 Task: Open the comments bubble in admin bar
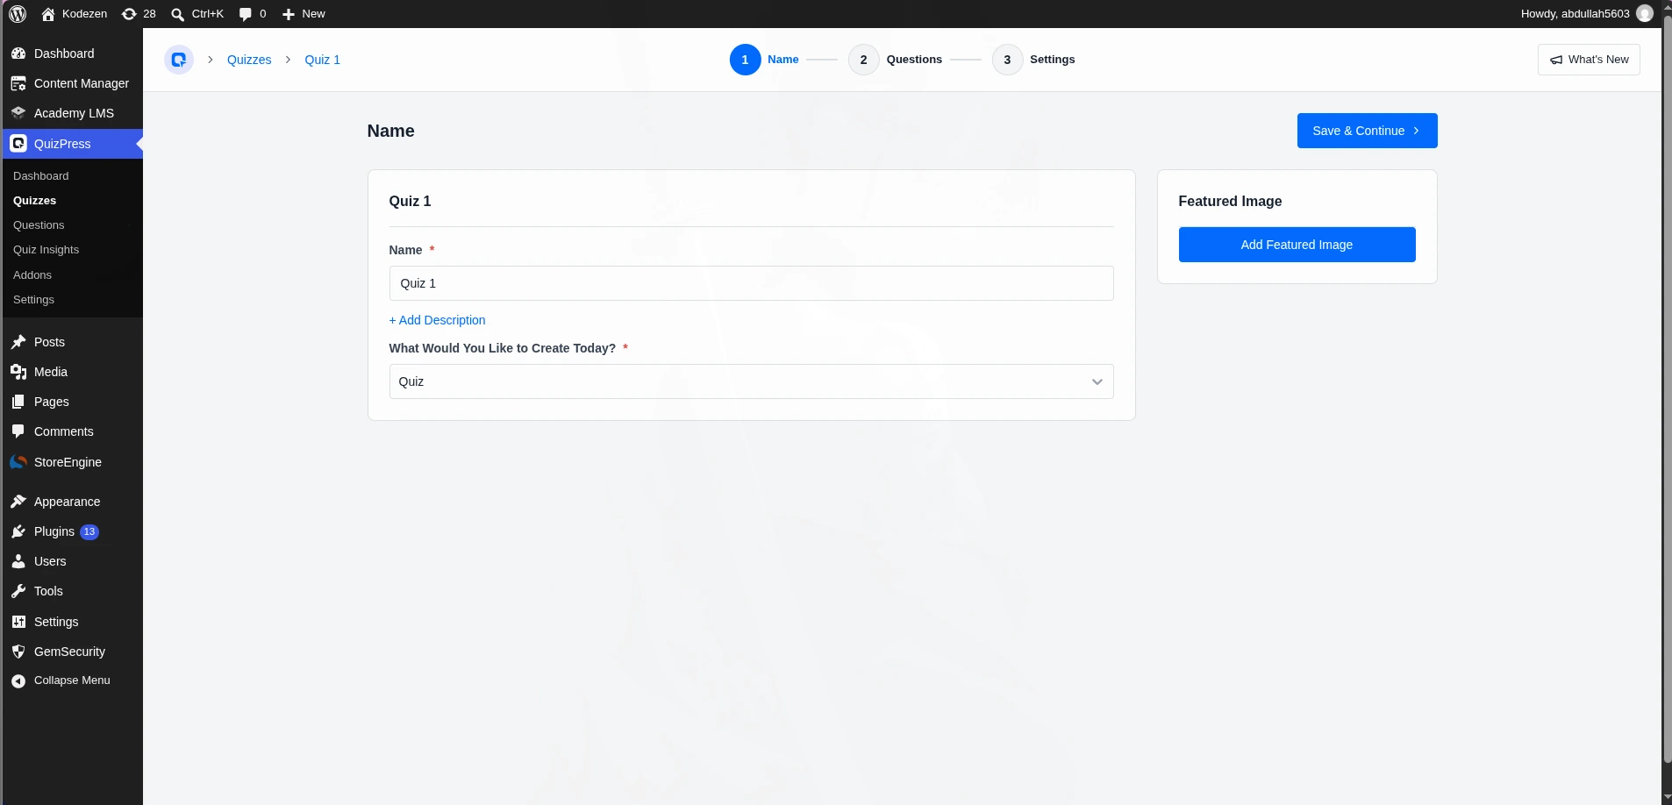click(x=246, y=14)
